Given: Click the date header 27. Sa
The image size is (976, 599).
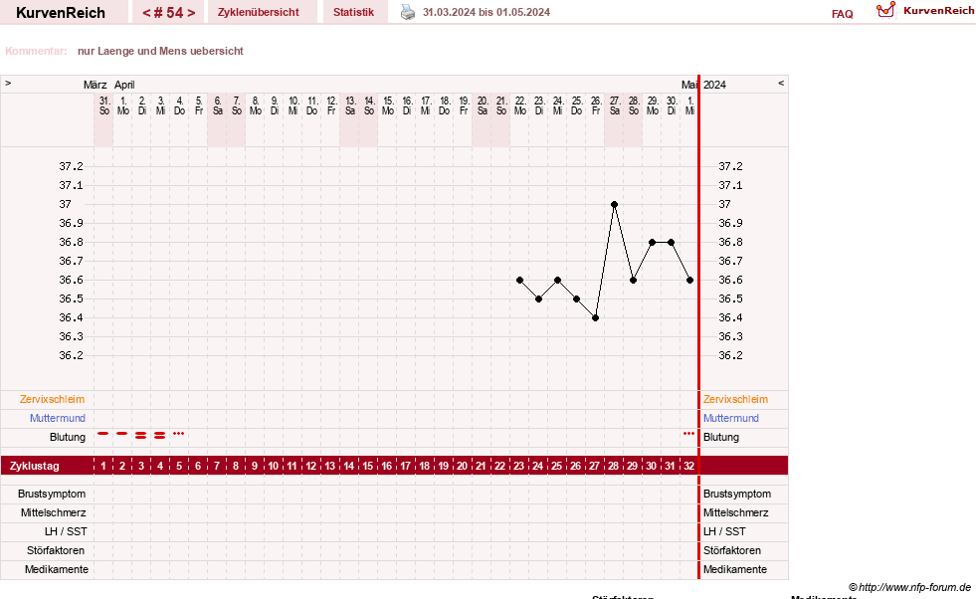Looking at the screenshot, I should coord(615,105).
